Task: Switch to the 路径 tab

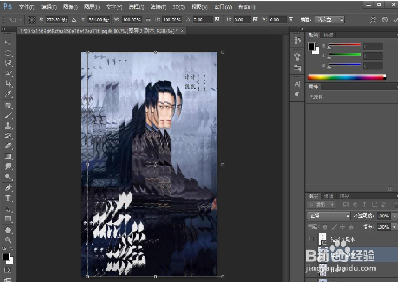Action: click(x=344, y=196)
